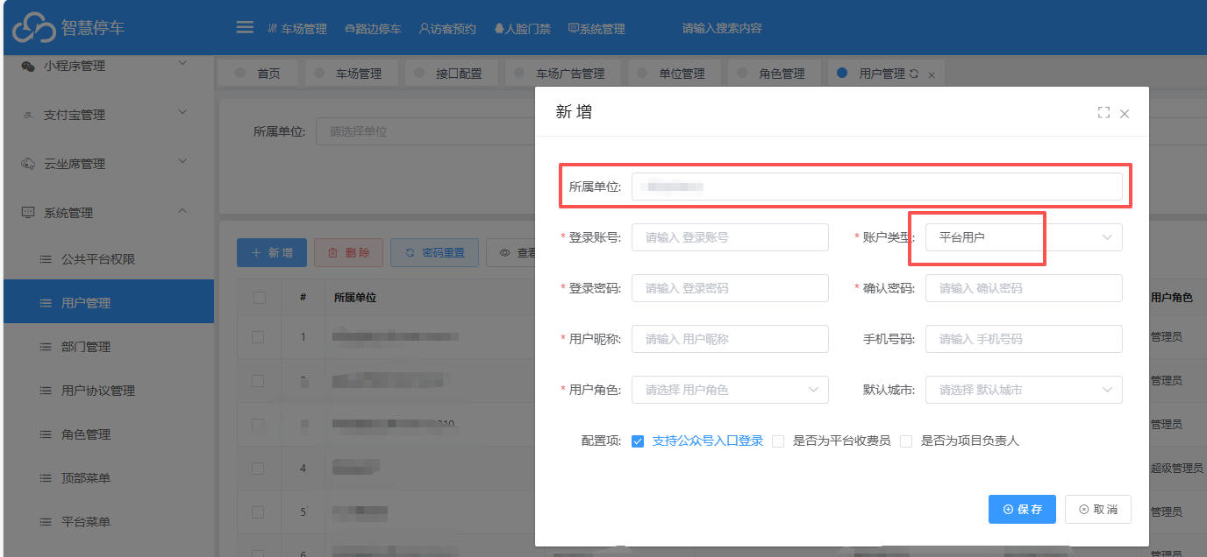
Task: Toggle 支持公众号入口登录 checkbox
Action: coord(638,441)
